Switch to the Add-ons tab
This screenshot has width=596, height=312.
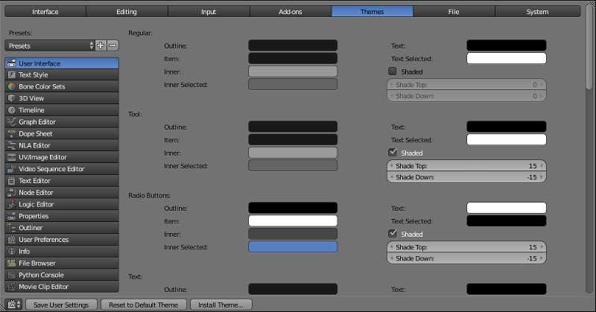pos(290,12)
